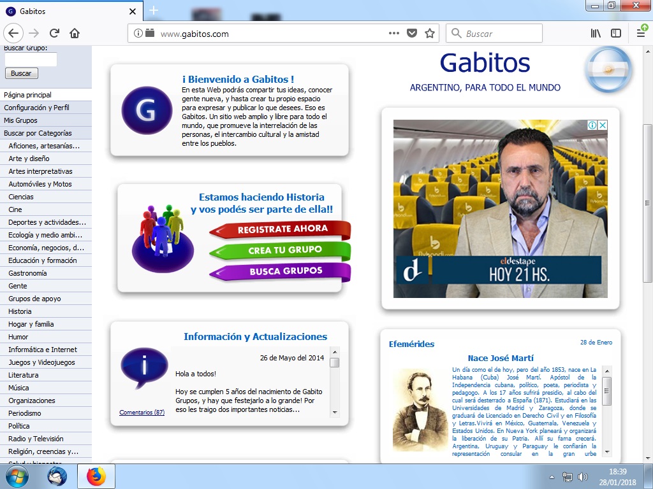The height and width of the screenshot is (489, 653).
Task: Click the forward navigation arrow
Action: click(34, 33)
